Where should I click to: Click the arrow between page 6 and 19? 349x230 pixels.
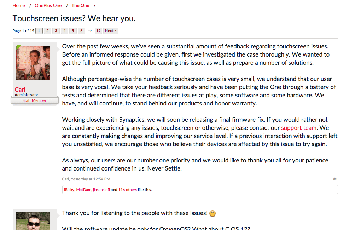[90, 31]
